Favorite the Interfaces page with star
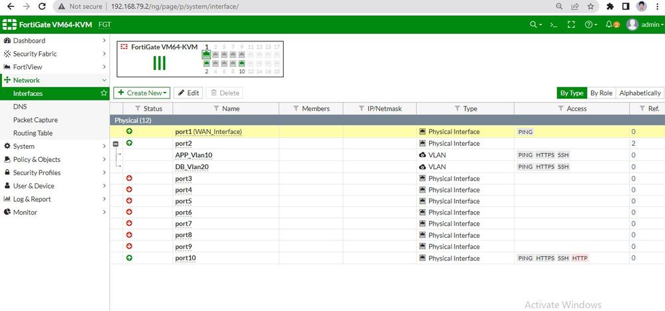The height and width of the screenshot is (311, 665). point(103,93)
